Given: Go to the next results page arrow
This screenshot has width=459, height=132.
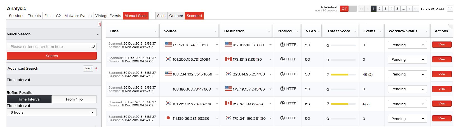Looking at the screenshot, I should point(409,9).
